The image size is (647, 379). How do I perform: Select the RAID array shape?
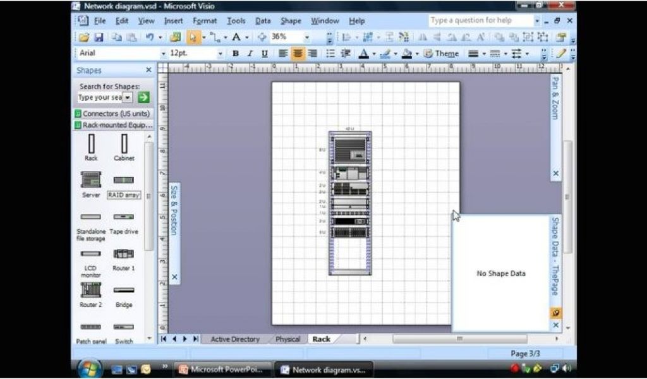click(x=124, y=186)
